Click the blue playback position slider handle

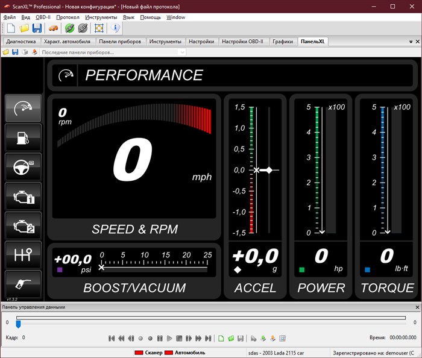click(18, 324)
